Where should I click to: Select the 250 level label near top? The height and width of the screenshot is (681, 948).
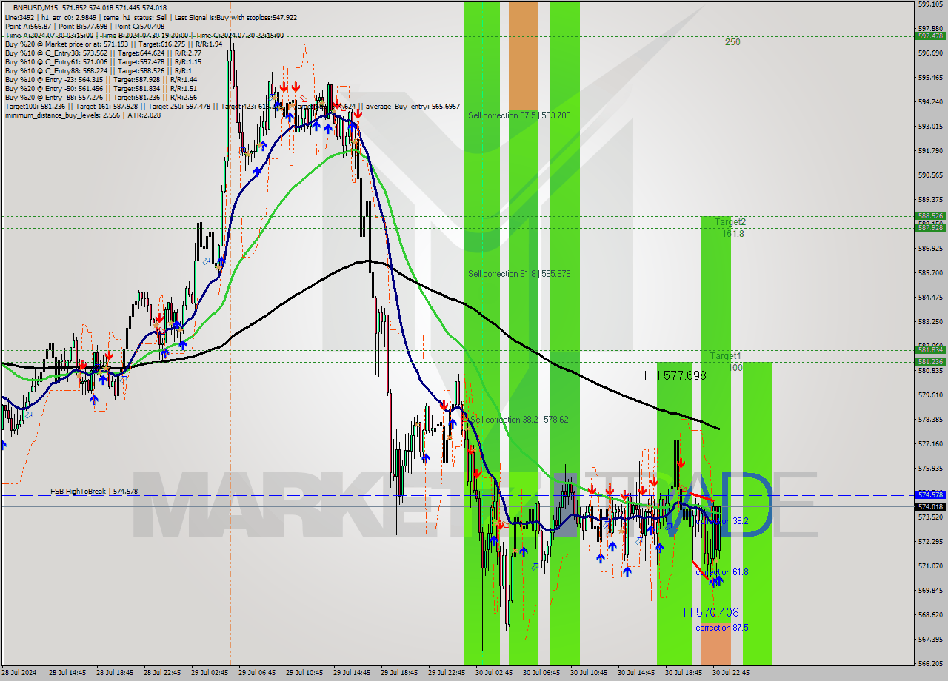(732, 42)
